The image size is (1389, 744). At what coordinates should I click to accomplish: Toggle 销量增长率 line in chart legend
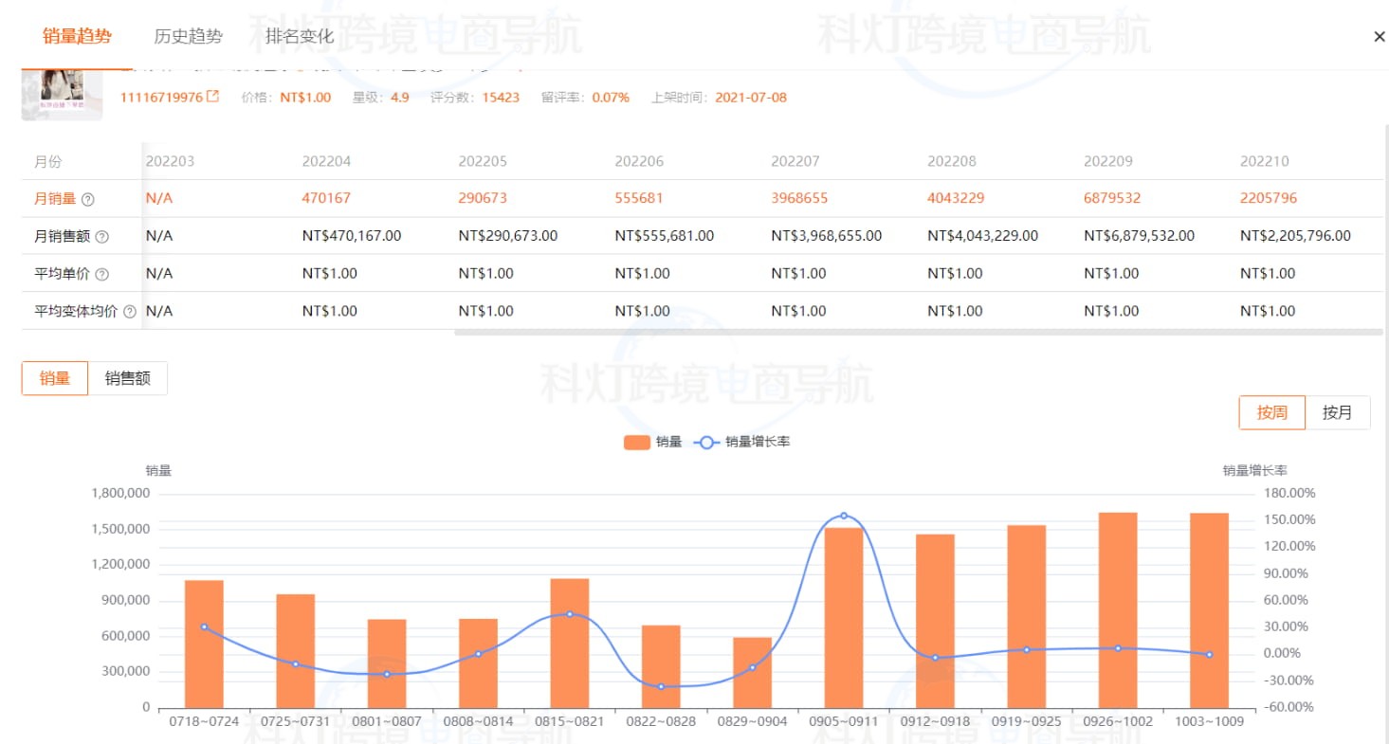(x=742, y=442)
